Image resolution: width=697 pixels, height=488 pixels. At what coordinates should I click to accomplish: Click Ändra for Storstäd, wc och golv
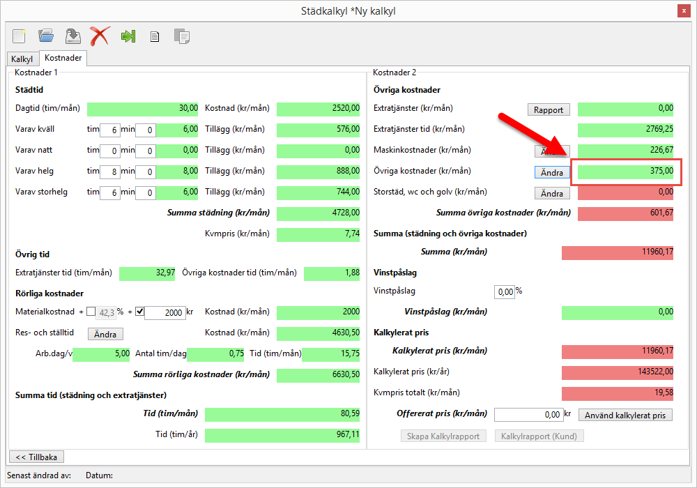tap(552, 193)
